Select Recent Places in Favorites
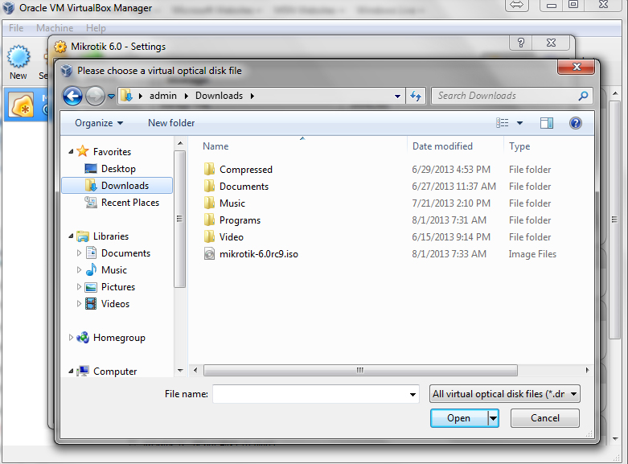 coord(129,203)
